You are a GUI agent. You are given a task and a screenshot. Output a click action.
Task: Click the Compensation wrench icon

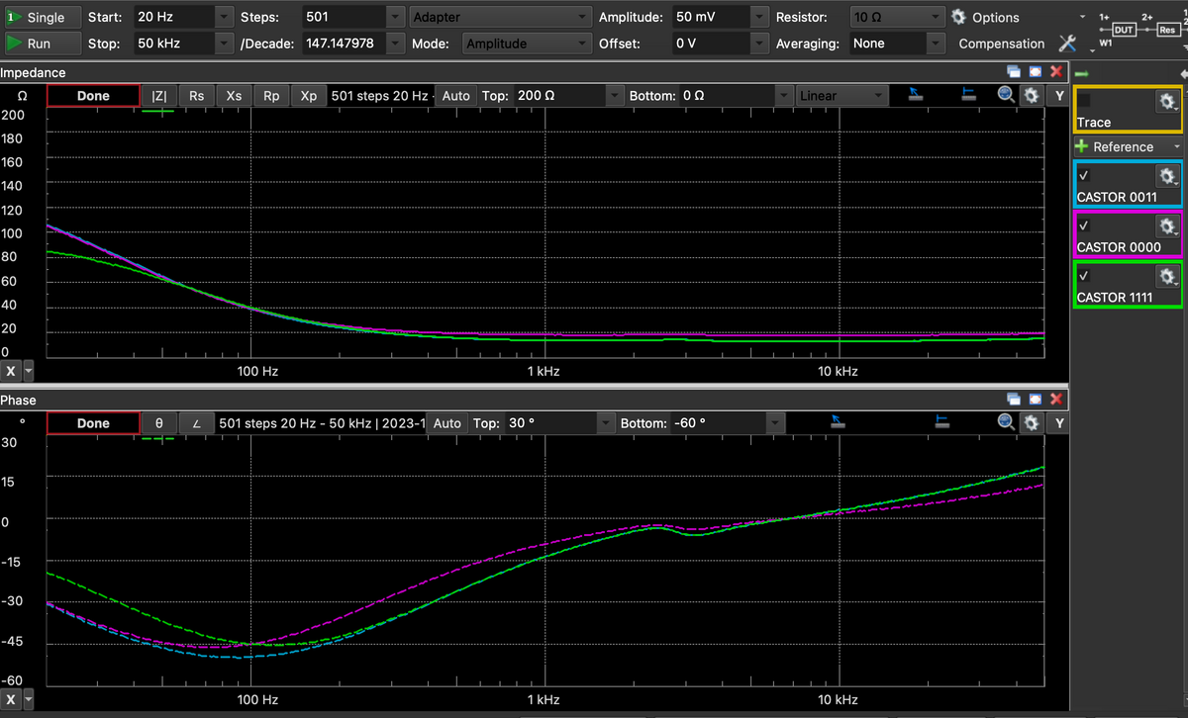(1067, 44)
